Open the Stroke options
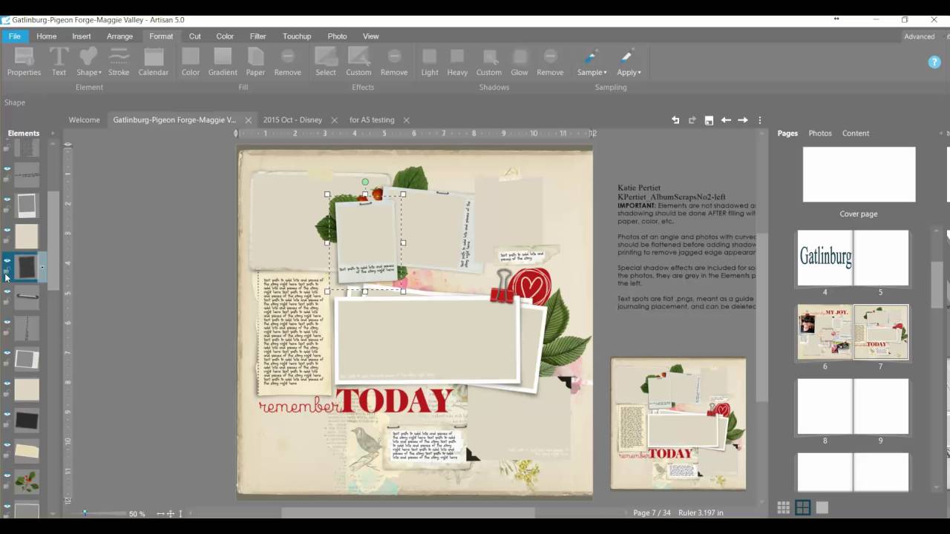 pos(119,62)
